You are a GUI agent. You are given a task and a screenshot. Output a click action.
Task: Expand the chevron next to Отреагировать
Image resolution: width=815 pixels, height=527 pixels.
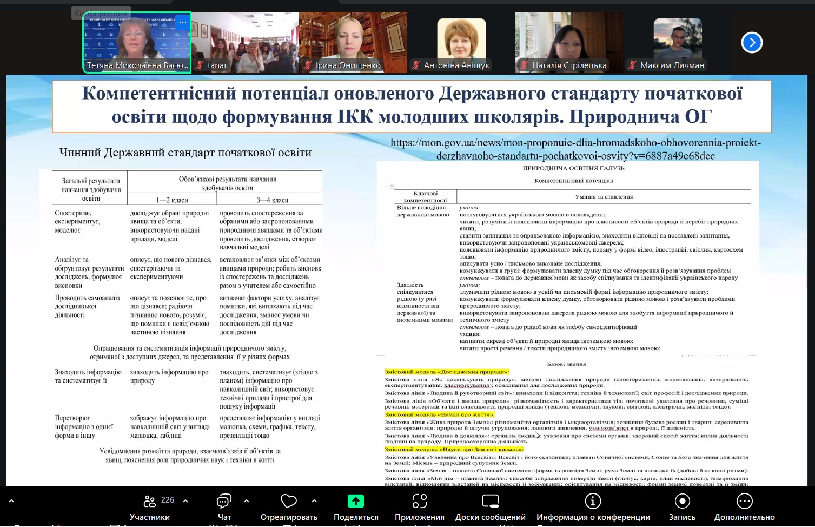[x=314, y=501]
